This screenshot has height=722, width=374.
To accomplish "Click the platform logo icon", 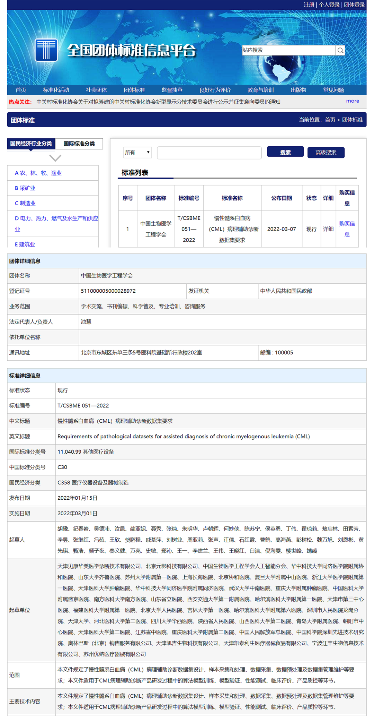I will point(46,50).
